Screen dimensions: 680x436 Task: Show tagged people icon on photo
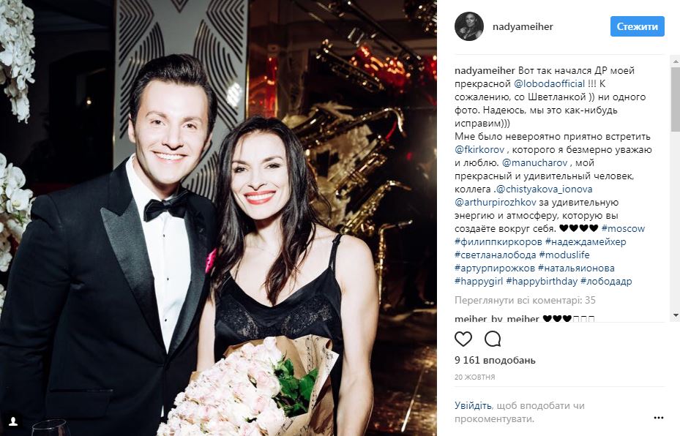click(13, 421)
